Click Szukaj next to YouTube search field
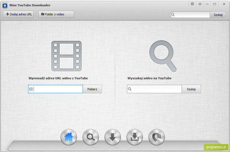Image resolution: width=230 pixels, height=152 pixels. pos(191,89)
